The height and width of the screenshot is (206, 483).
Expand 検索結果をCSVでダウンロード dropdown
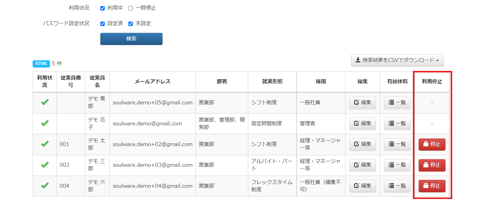coord(397,60)
